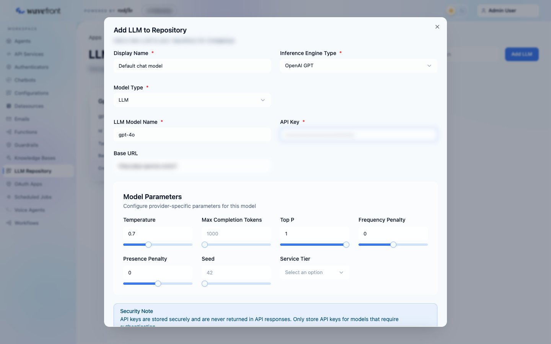Image resolution: width=551 pixels, height=344 pixels.
Task: Select the Authenticators sidebar icon
Action: [x=9, y=67]
